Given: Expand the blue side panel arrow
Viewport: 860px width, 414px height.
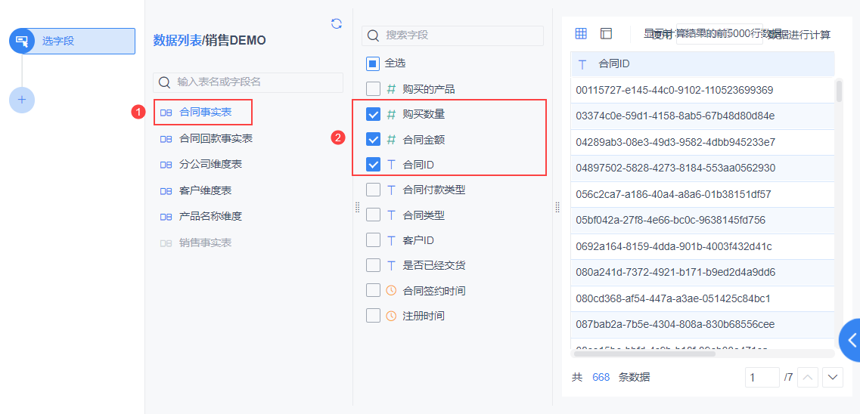Looking at the screenshot, I should (850, 340).
